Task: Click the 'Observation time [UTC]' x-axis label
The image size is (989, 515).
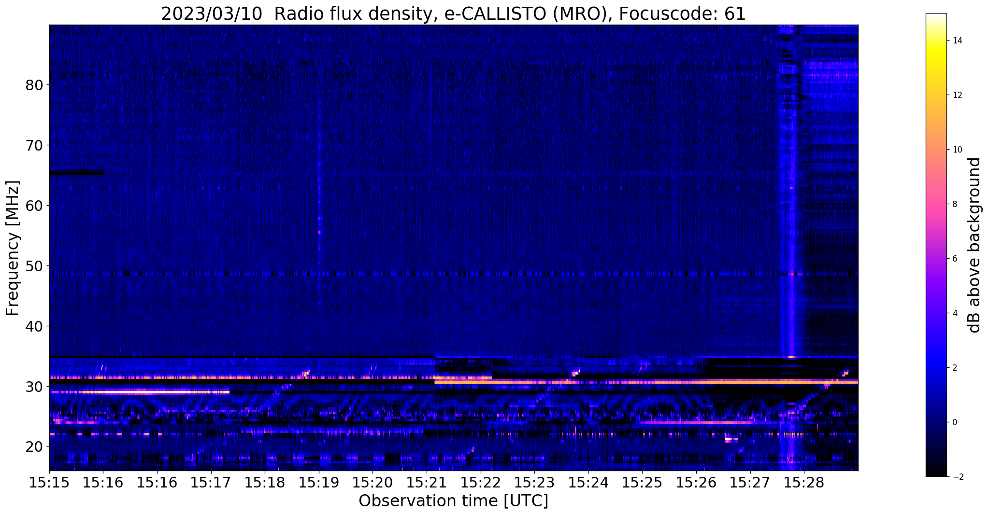Action: [x=453, y=501]
